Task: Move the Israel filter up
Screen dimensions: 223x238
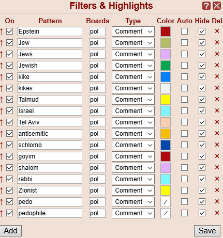Action: [x=2, y=111]
